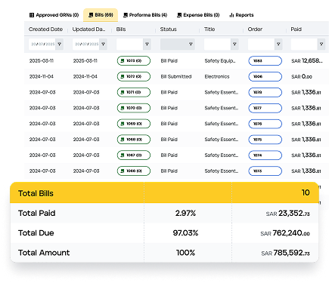Open filter for Created Date column
Screen dimensions: 329x283
pos(60,44)
